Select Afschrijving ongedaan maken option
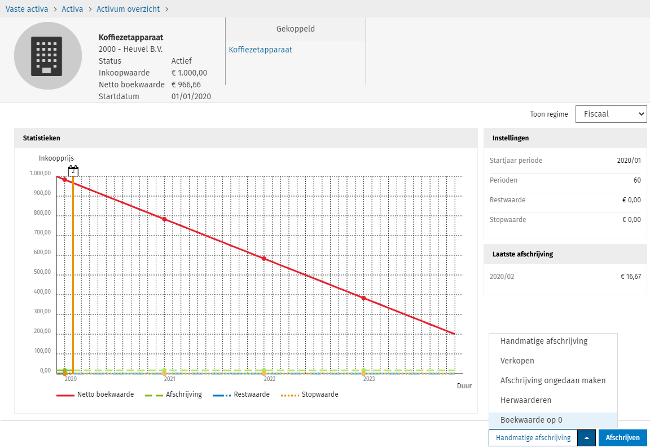 tap(553, 380)
